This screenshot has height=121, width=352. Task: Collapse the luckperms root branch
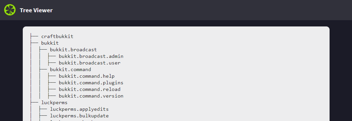tap(54, 102)
